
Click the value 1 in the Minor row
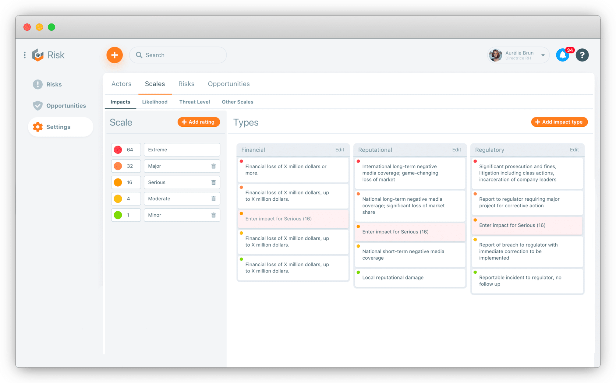click(x=128, y=215)
